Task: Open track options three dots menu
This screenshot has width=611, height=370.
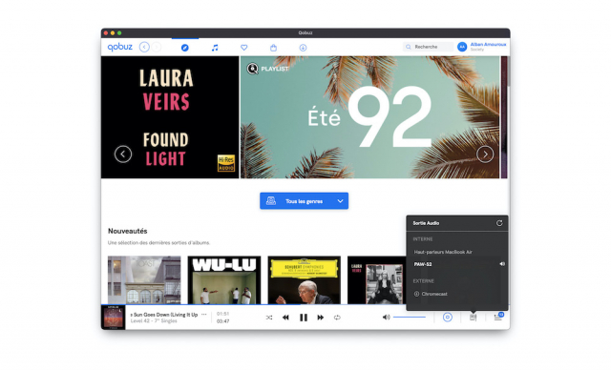Action: [203, 315]
